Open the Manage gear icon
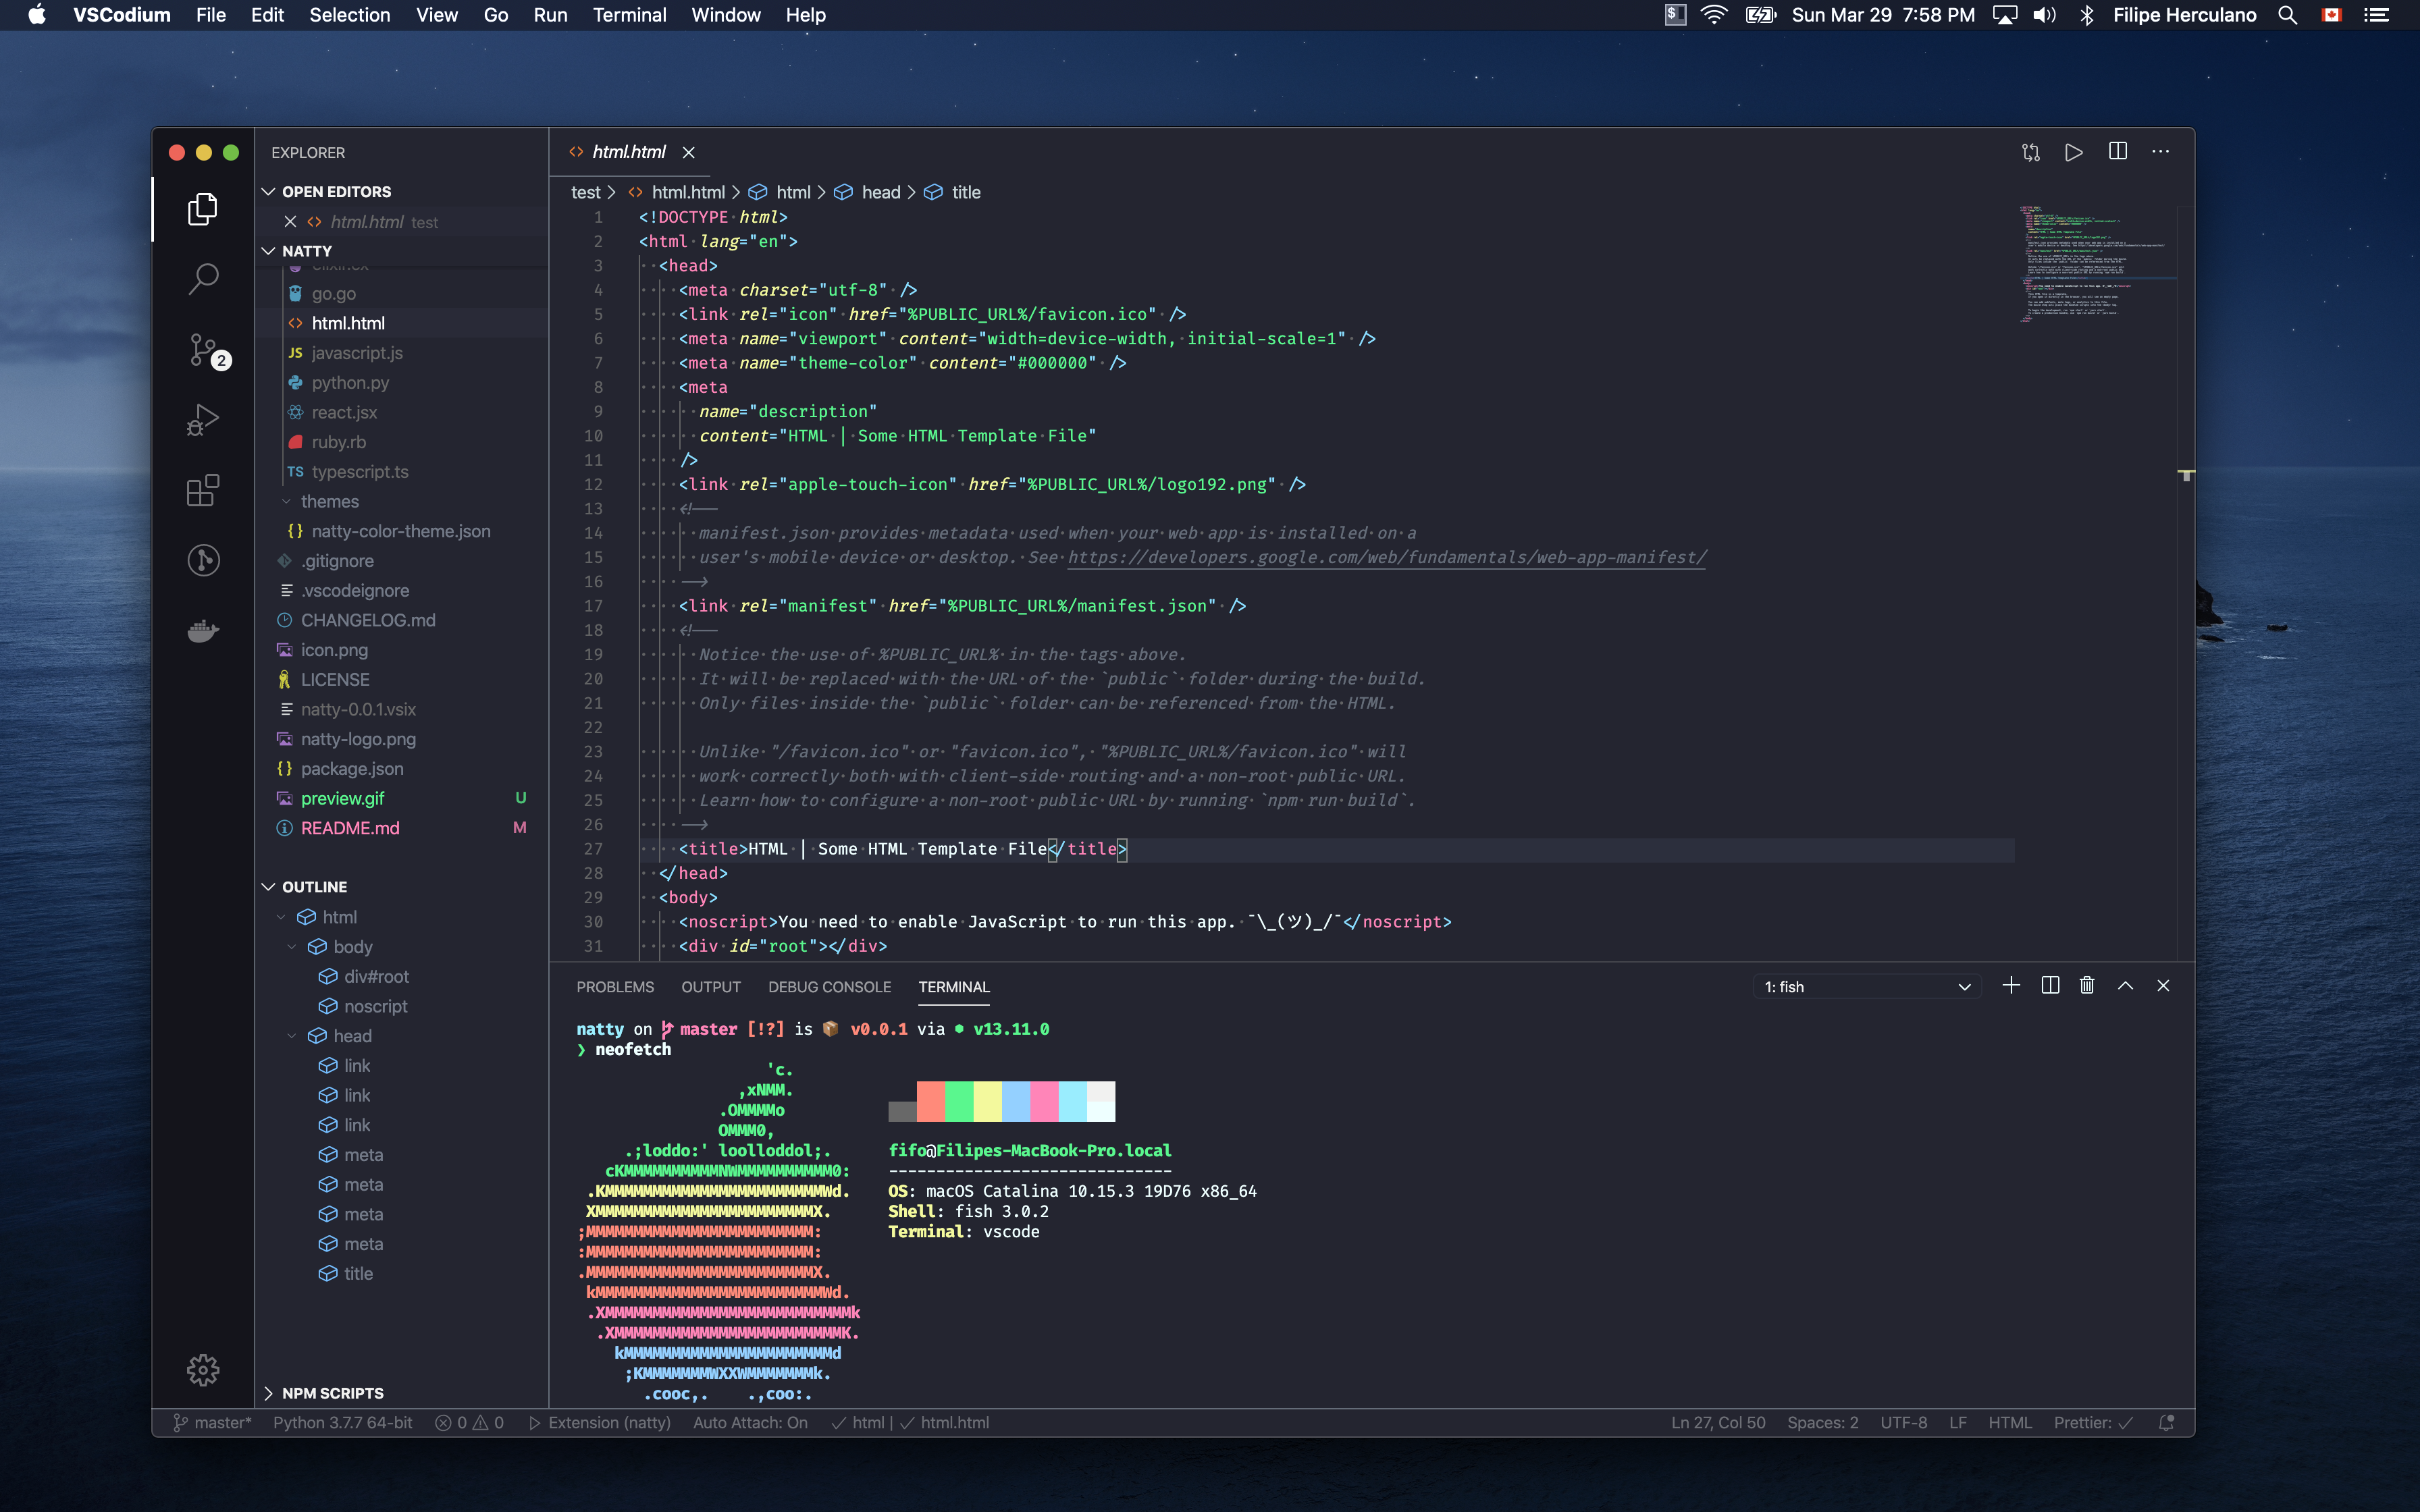The width and height of the screenshot is (2420, 1512). [x=203, y=1370]
